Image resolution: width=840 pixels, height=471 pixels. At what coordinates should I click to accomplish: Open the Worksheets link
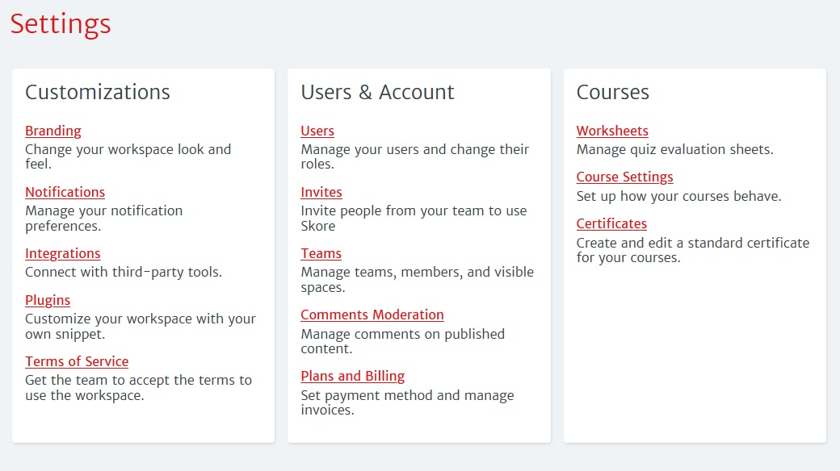[612, 131]
